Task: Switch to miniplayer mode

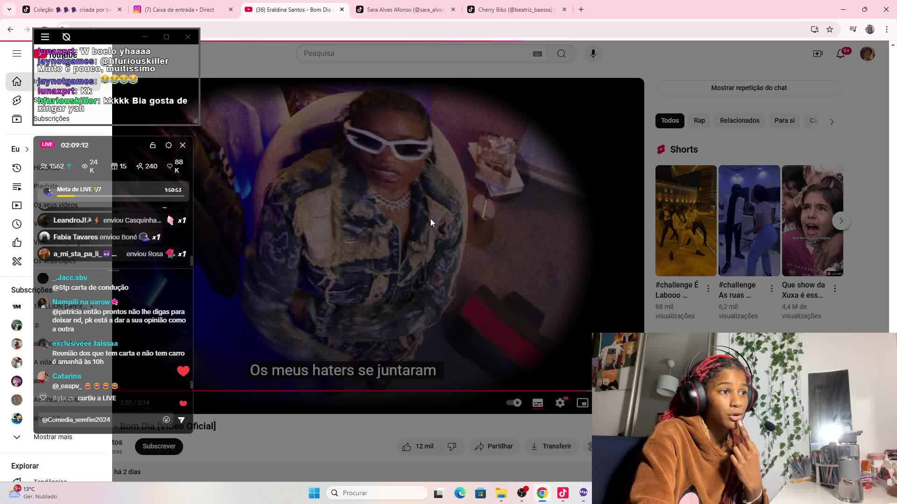Action: (583, 403)
